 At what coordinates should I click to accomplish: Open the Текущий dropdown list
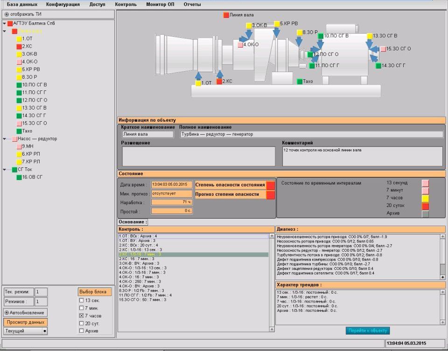(x=25, y=331)
